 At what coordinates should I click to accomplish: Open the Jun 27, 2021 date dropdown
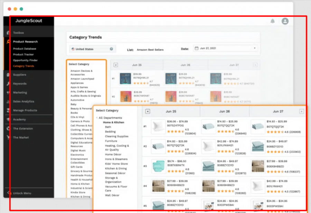(x=226, y=48)
